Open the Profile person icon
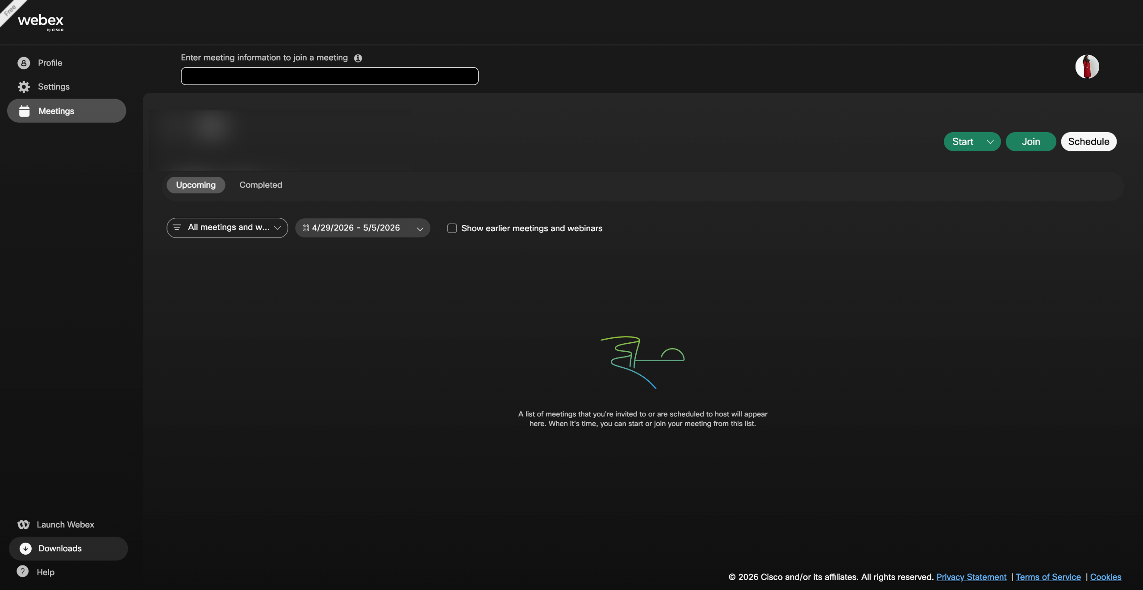The width and height of the screenshot is (1143, 590). click(x=24, y=63)
